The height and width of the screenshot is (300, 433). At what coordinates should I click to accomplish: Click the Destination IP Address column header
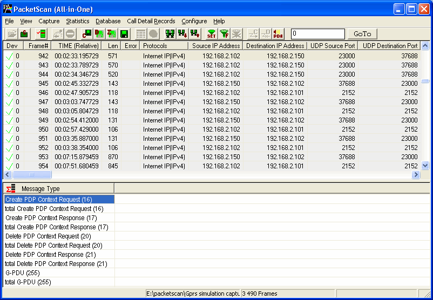point(275,46)
